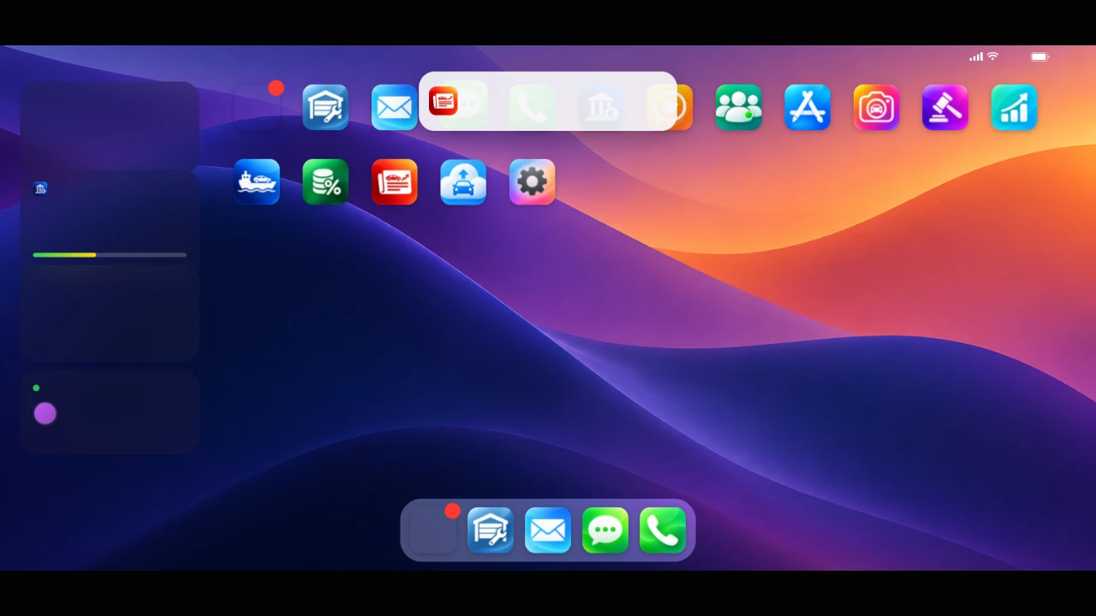This screenshot has height=616, width=1096.
Task: Open the red car news app icon
Action: [x=395, y=181]
